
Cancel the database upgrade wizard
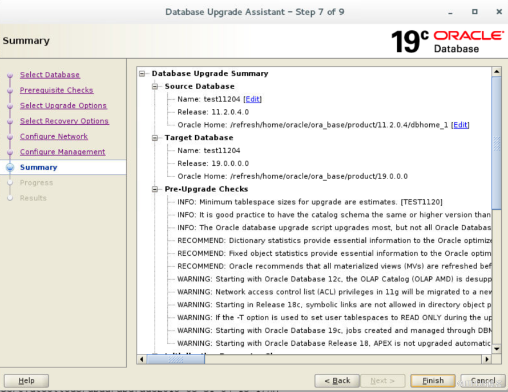coord(483,381)
